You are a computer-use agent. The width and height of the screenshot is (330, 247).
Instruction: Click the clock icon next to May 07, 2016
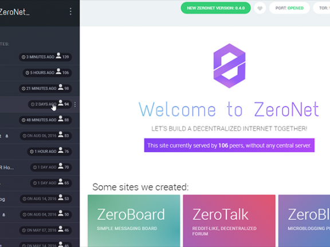(24, 230)
